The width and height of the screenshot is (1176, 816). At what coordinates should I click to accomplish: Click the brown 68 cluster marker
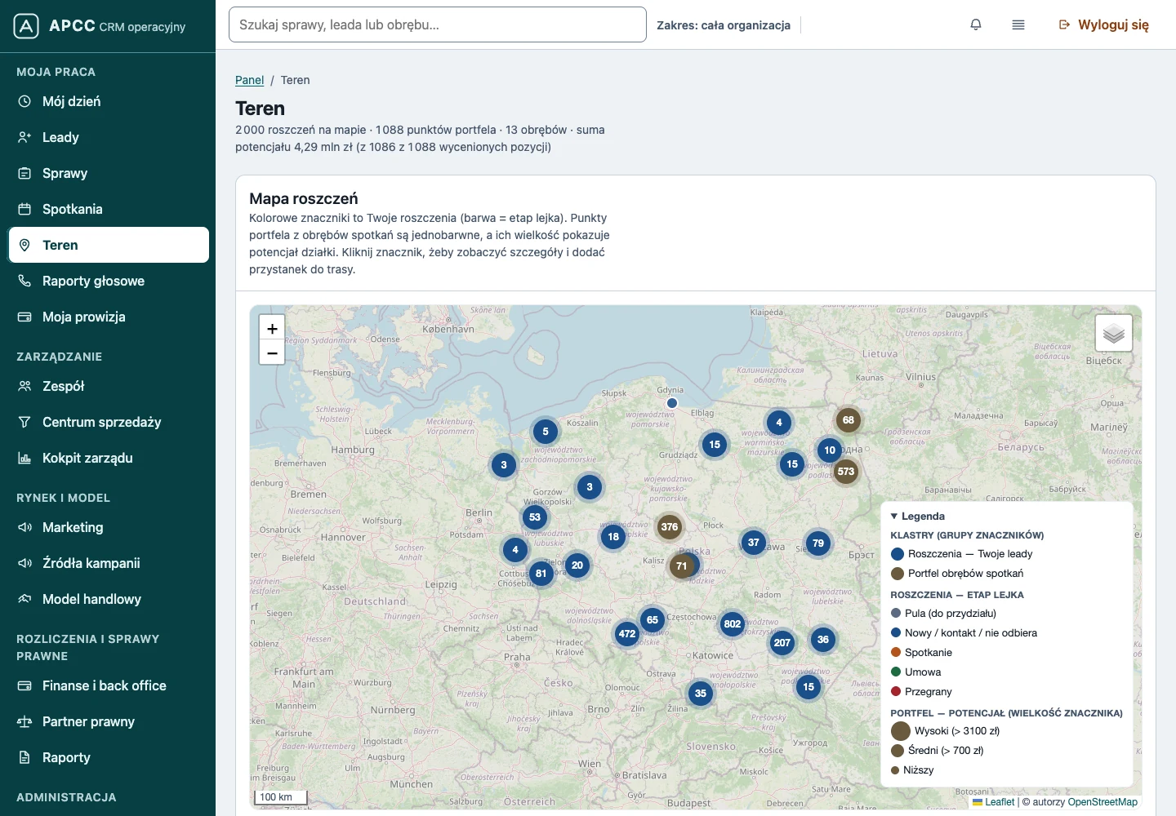point(849,420)
